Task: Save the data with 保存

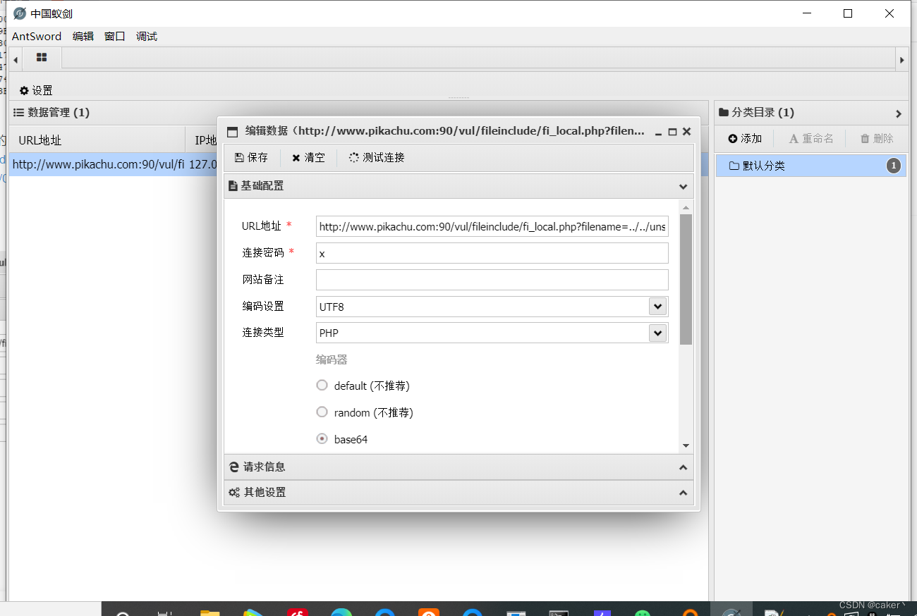Action: pos(251,157)
